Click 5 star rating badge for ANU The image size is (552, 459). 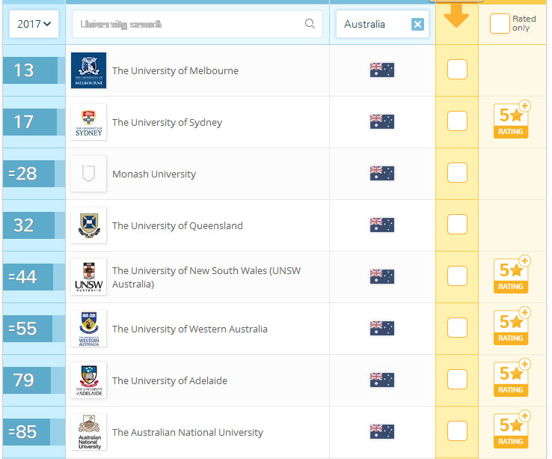pos(512,430)
